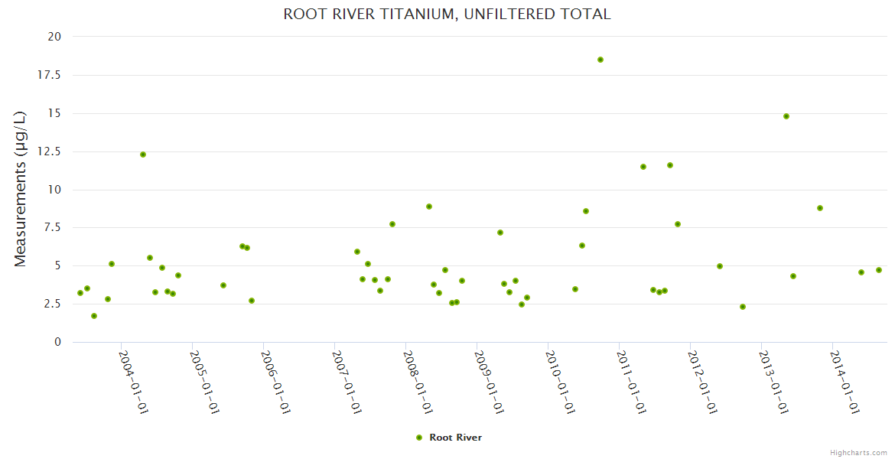This screenshot has height=459, width=895.
Task: Select the 2013 data point near 14.8
Action: pyautogui.click(x=786, y=116)
